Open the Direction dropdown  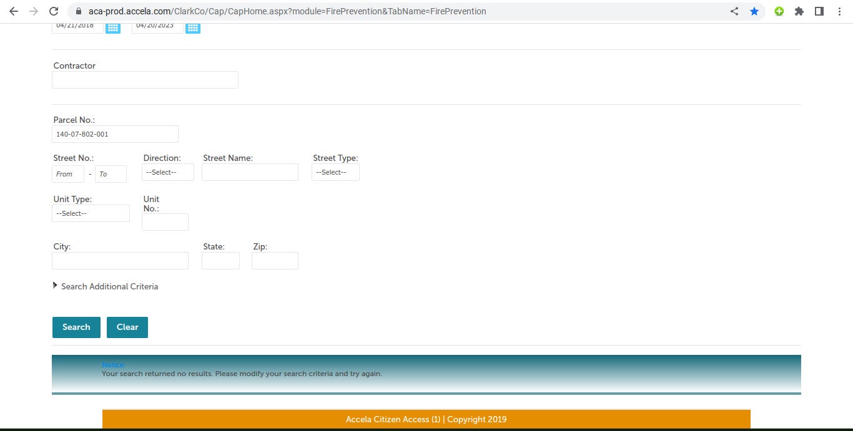pos(168,172)
